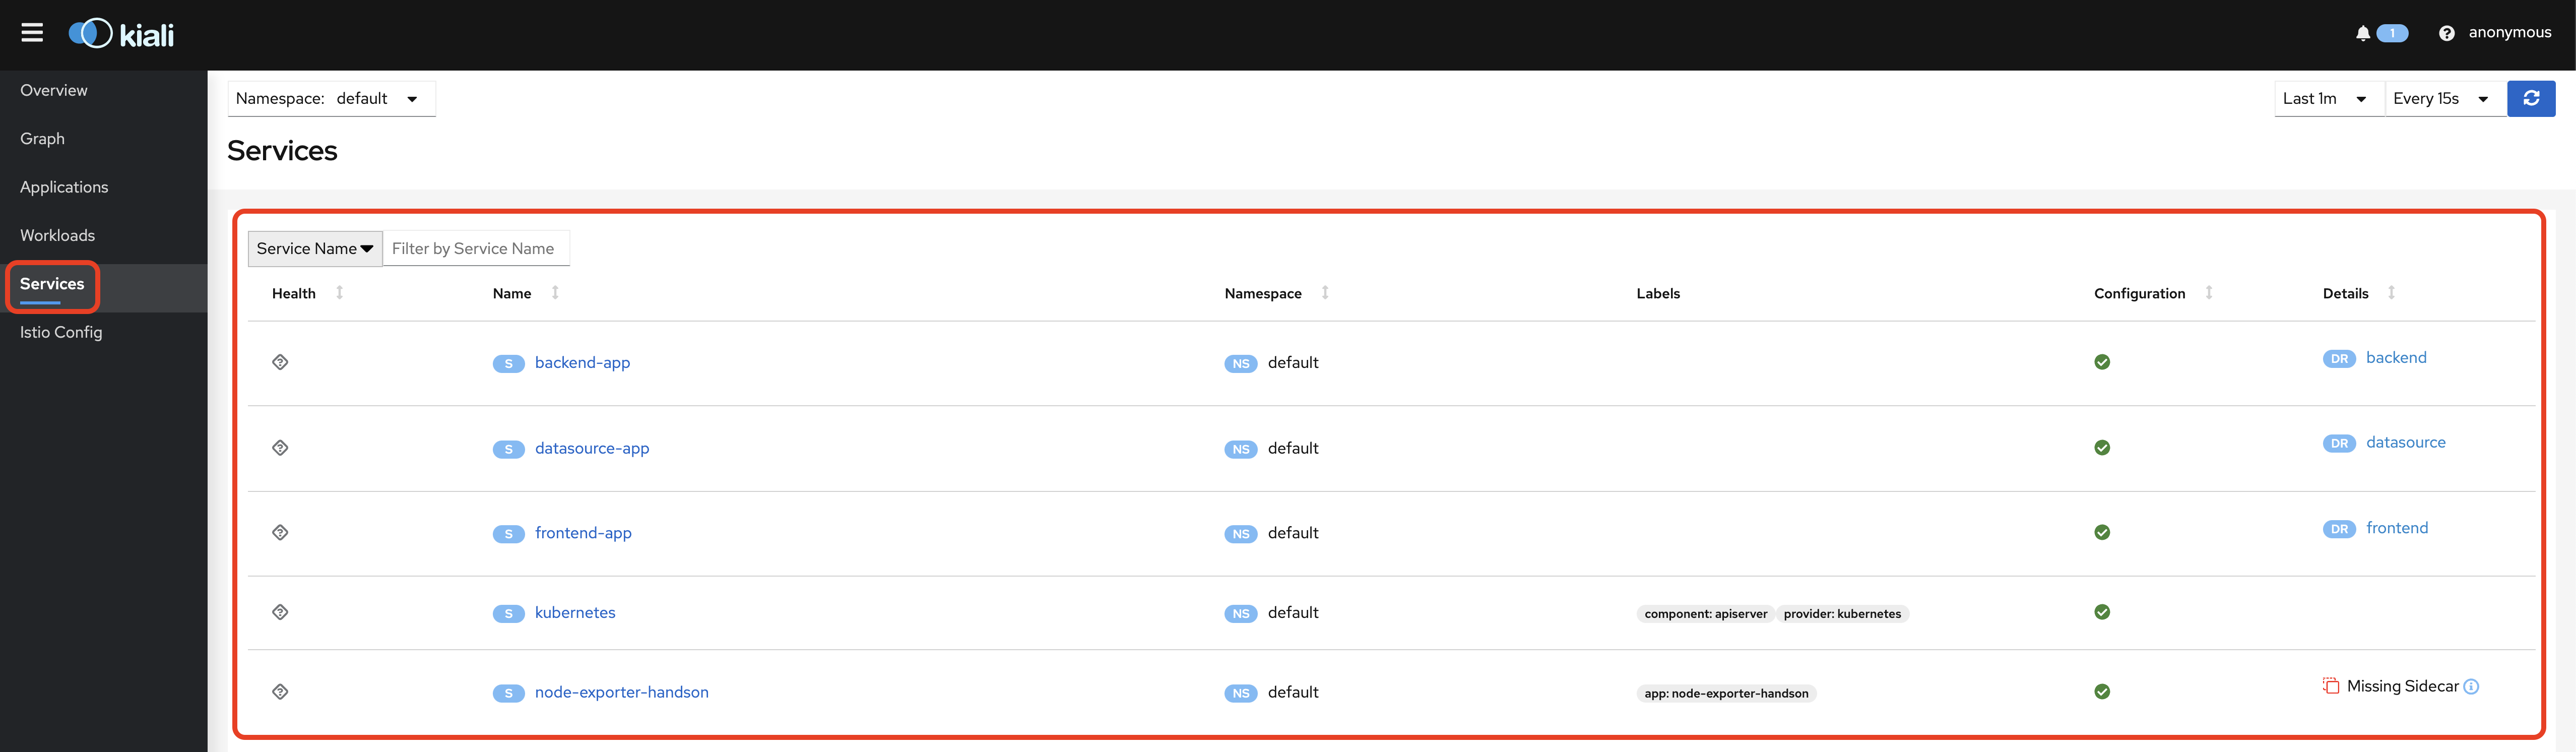The width and height of the screenshot is (2576, 752).
Task: Open Istio Config sidebar item
Action: point(61,332)
